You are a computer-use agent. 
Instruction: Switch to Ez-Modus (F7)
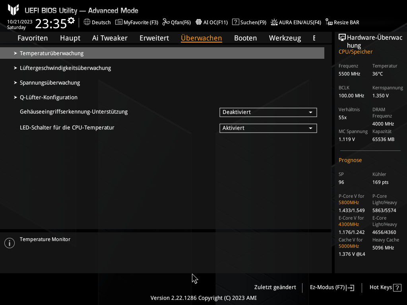(x=331, y=288)
